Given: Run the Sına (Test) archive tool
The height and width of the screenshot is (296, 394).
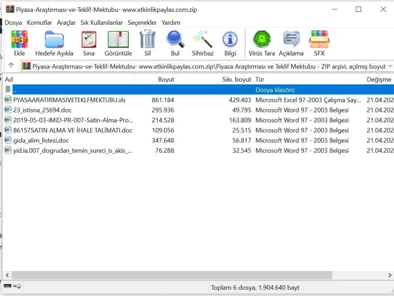Looking at the screenshot, I should 89,40.
